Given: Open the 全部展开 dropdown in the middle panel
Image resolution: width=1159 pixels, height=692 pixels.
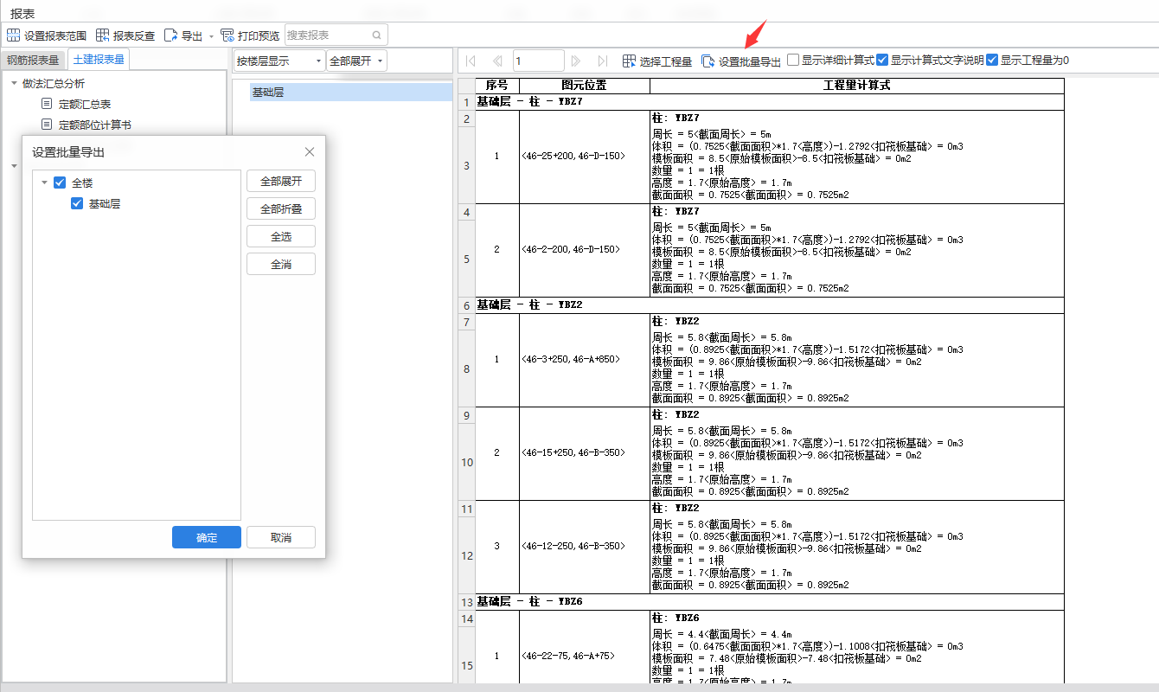Looking at the screenshot, I should coord(356,61).
